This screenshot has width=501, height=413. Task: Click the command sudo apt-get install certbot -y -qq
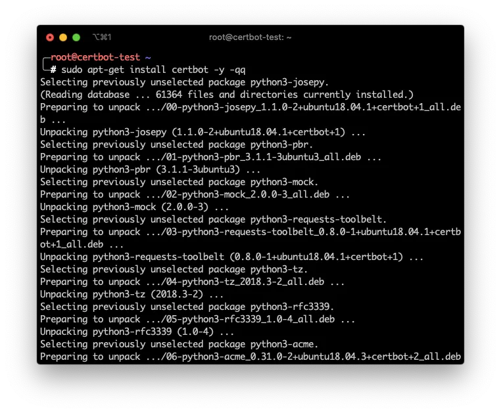(x=153, y=70)
